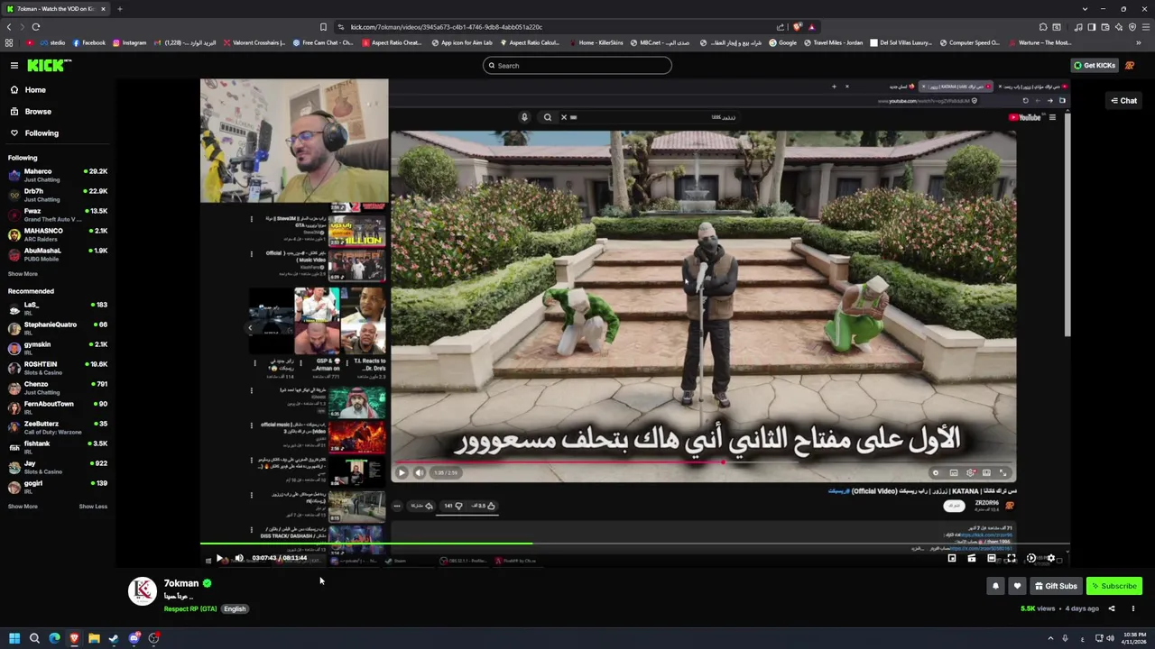Toggle notification bell for 7okman
1155x649 pixels.
[x=995, y=586]
